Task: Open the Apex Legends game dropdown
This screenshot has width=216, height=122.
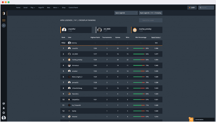Action: click(x=126, y=13)
